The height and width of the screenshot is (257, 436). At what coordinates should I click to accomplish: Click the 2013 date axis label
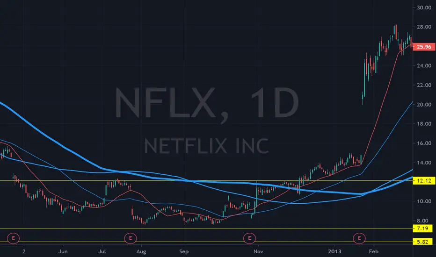click(334, 251)
